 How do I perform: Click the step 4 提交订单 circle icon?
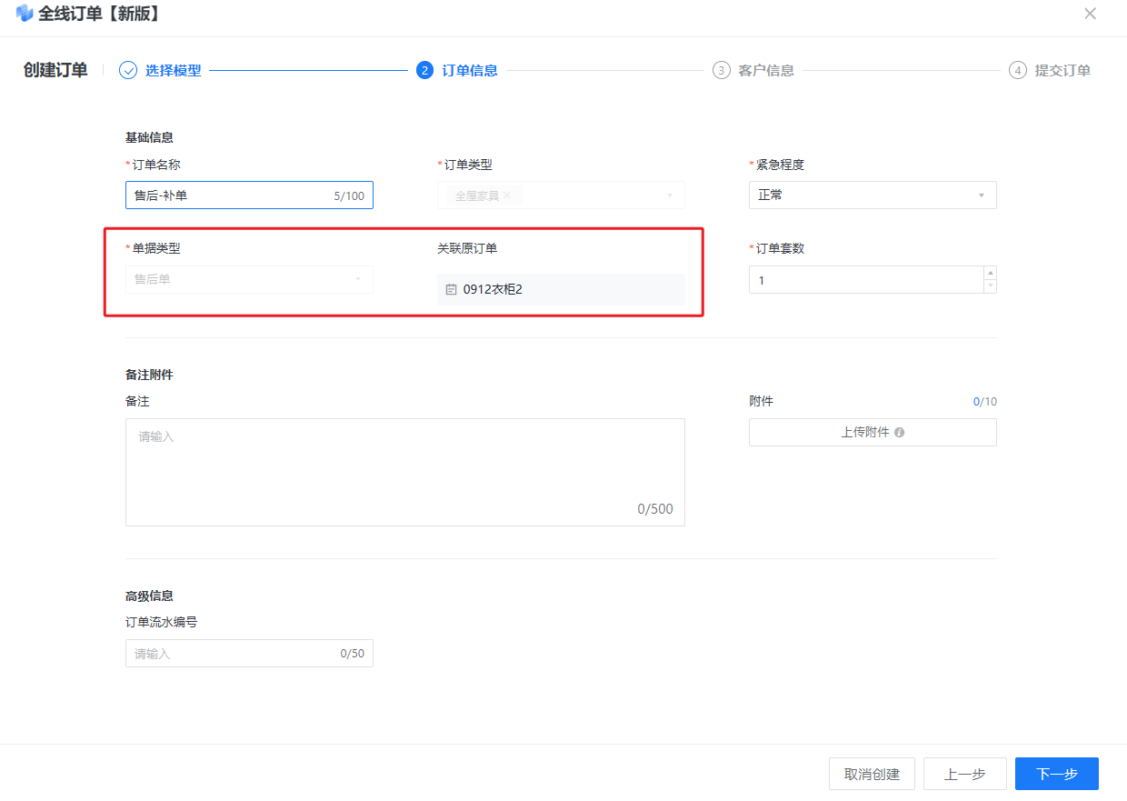point(1018,70)
